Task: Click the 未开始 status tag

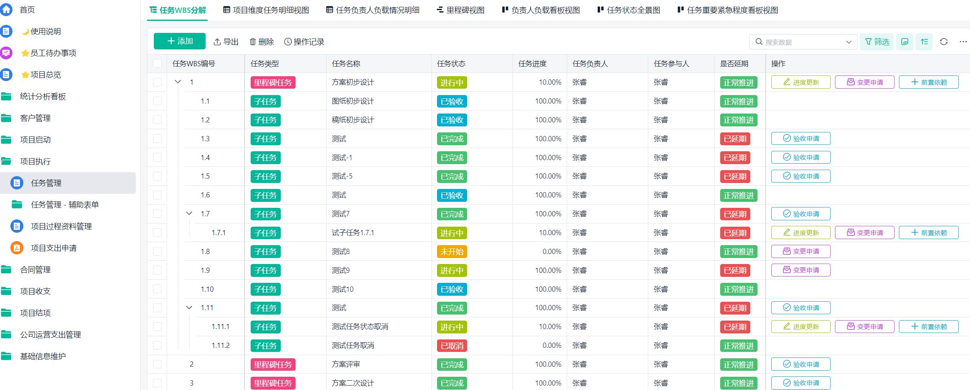Action: [452, 252]
